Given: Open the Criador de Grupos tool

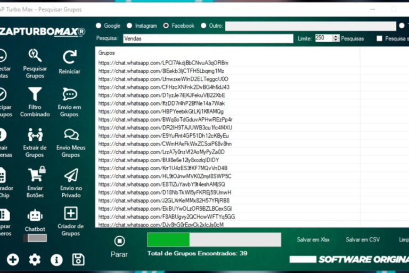Looking at the screenshot, I should (x=70, y=220).
